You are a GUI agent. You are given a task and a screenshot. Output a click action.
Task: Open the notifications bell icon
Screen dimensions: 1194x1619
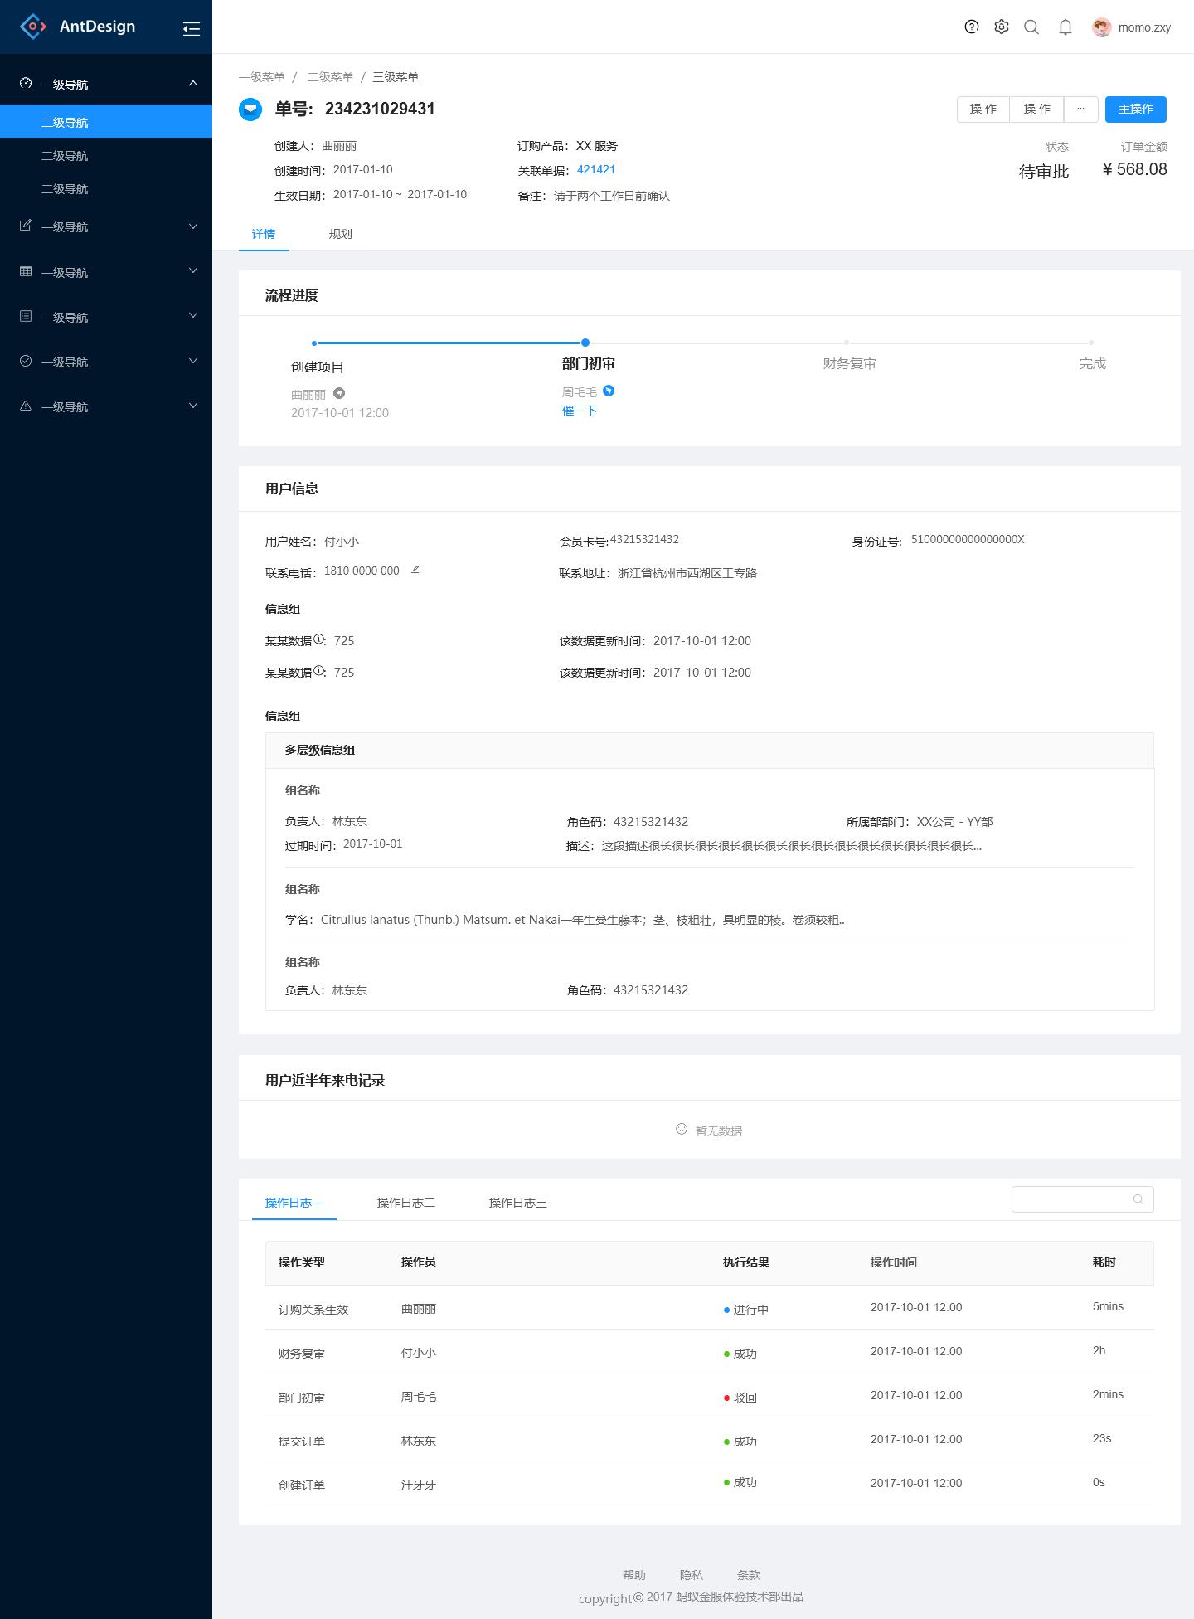tap(1065, 27)
